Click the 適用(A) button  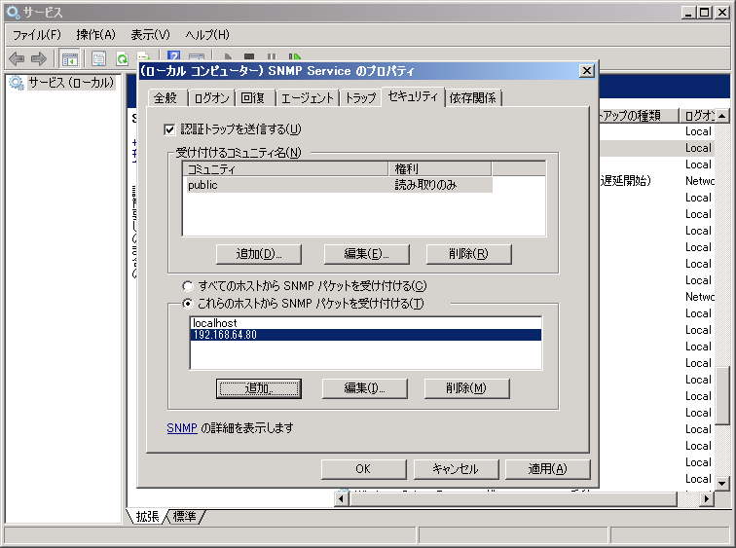click(548, 469)
